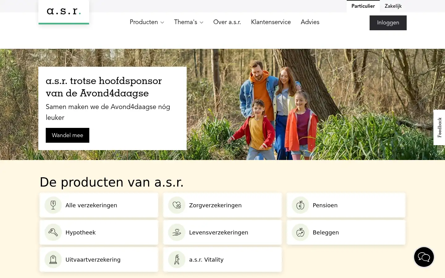
Task: Open the Zorgverzekeringen link
Action: (222, 205)
